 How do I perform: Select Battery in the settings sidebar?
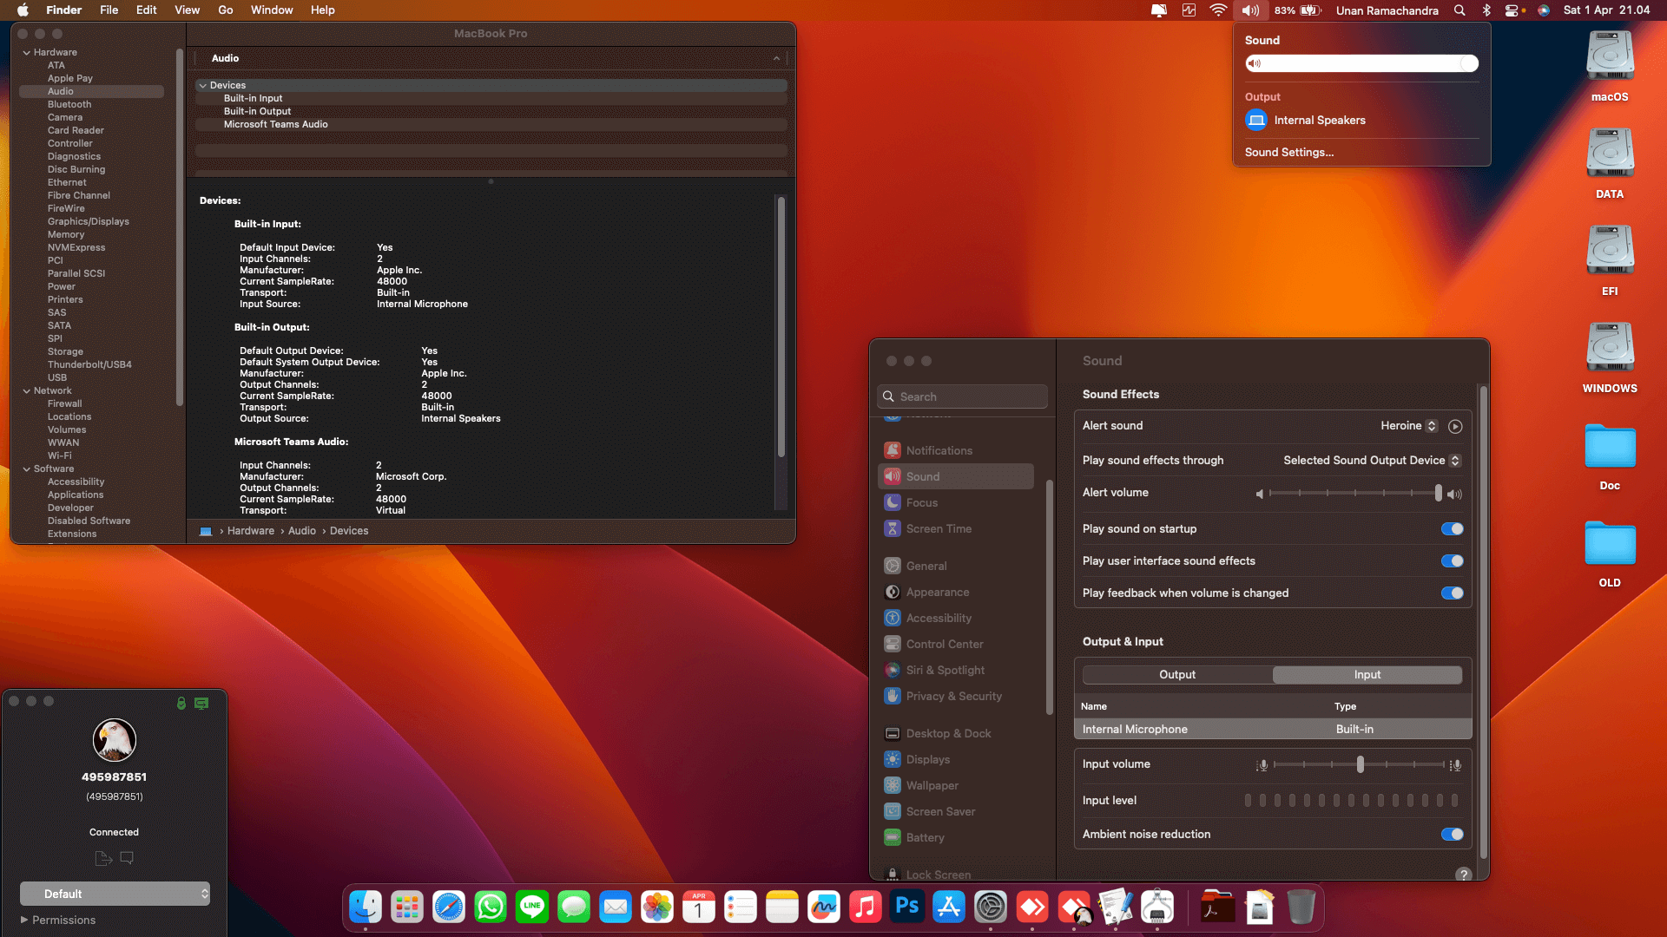[x=924, y=837]
